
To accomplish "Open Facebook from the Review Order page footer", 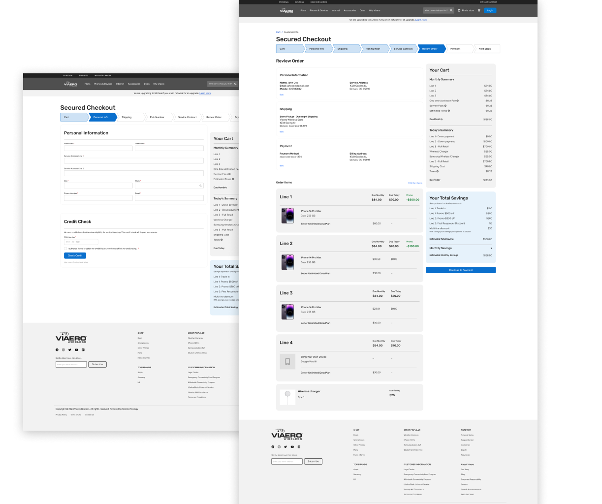I will [273, 447].
